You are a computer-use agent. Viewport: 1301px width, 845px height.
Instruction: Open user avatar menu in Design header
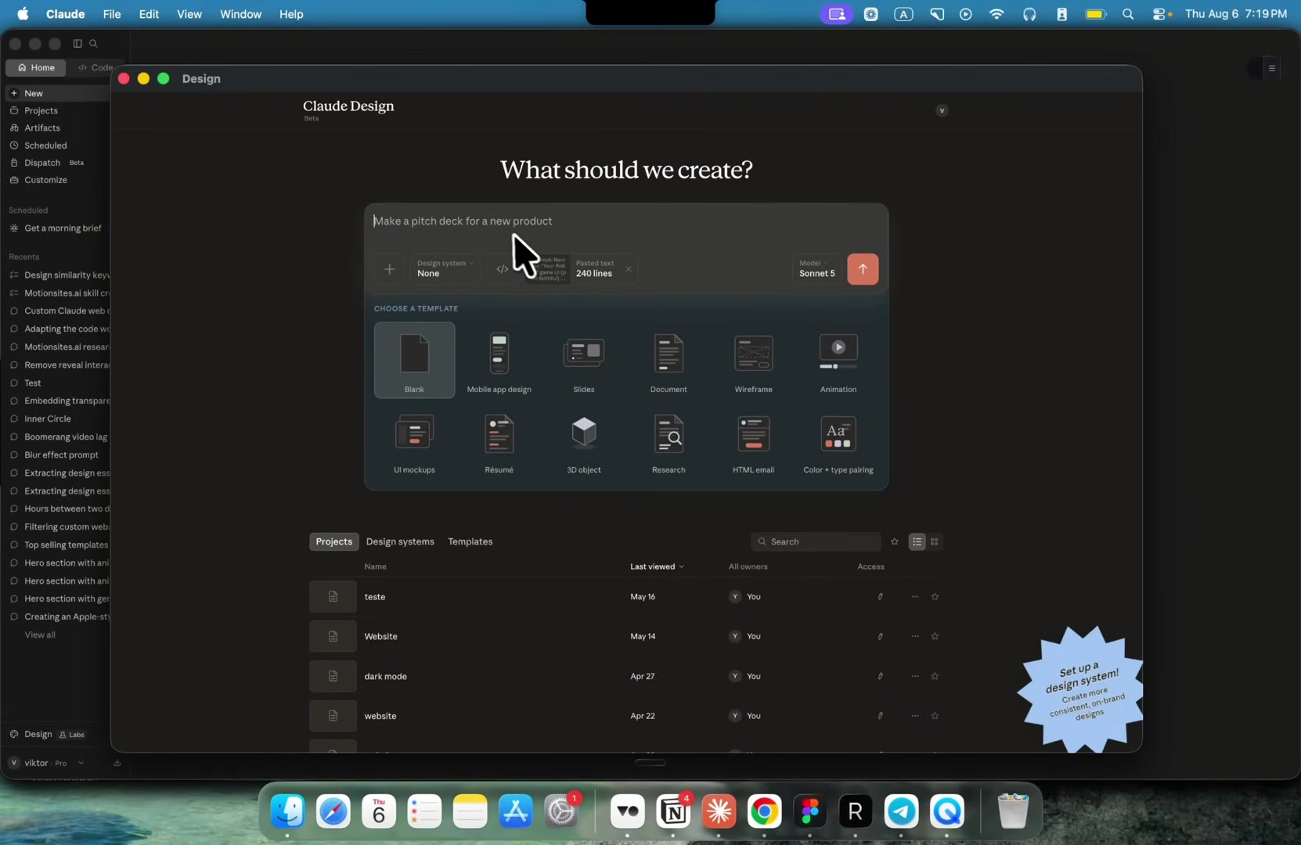tap(942, 110)
